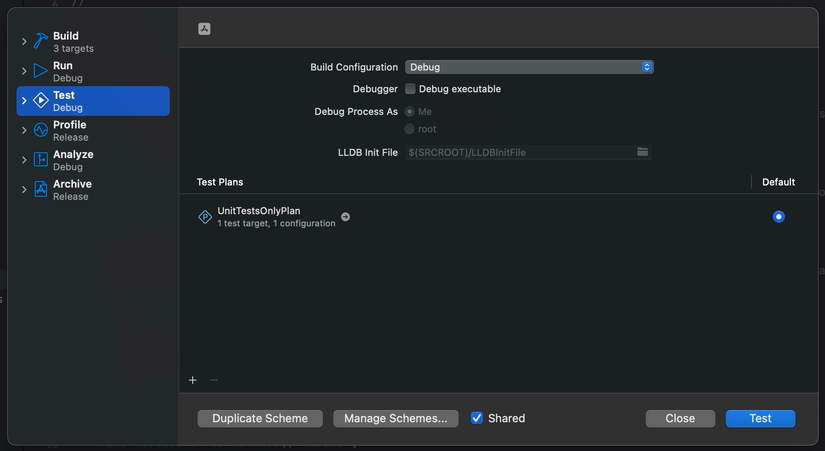Click the Archive action icon

[x=40, y=189]
